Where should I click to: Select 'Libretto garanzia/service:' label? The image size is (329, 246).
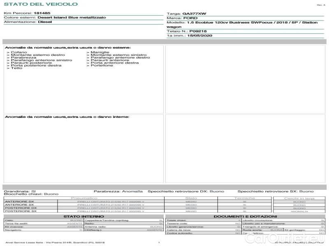coord(185,227)
